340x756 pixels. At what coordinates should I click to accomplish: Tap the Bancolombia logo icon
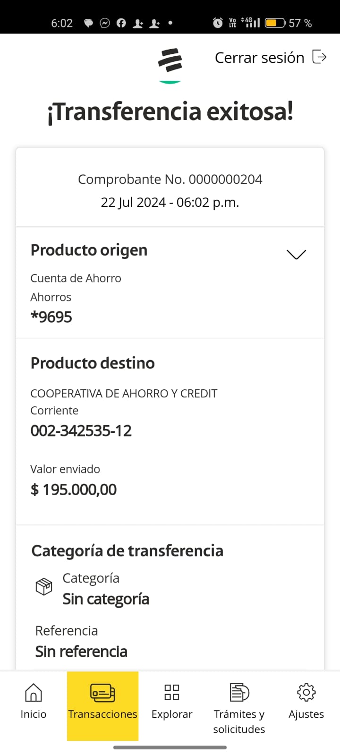[170, 61]
